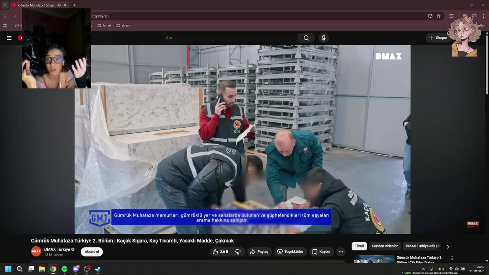Click the video title Gümrük Muhafaza Türkiye 2. Bölüm
Viewport: 489px width, 275px height.
point(132,241)
